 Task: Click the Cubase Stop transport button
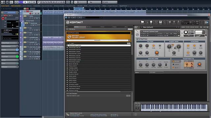click(25, 2)
